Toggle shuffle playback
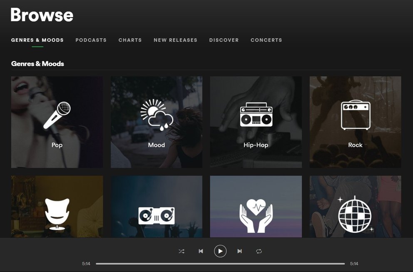The height and width of the screenshot is (272, 413). 182,251
